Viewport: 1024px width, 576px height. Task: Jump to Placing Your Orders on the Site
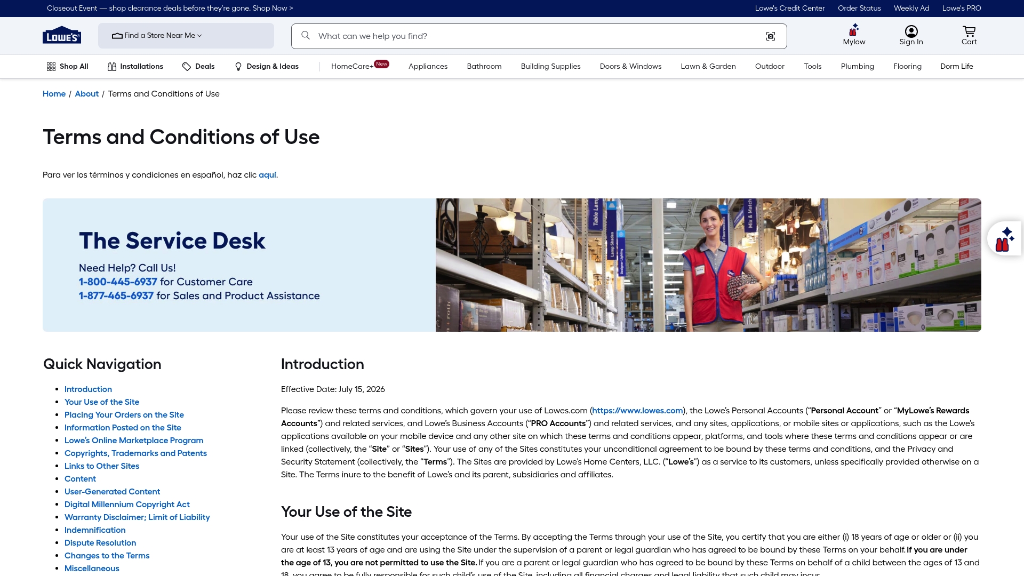(x=124, y=415)
